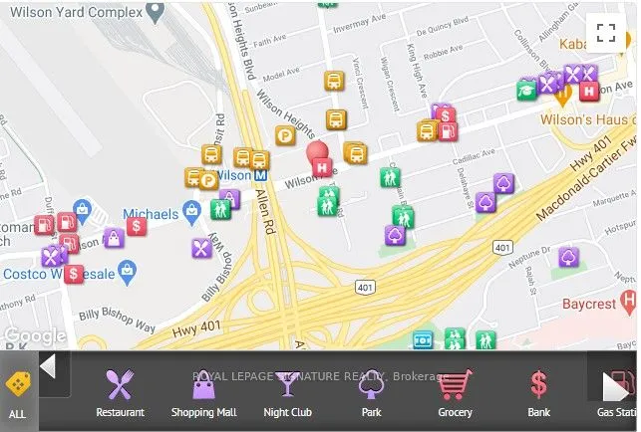
Task: Toggle fullscreen map view button
Action: tap(605, 32)
